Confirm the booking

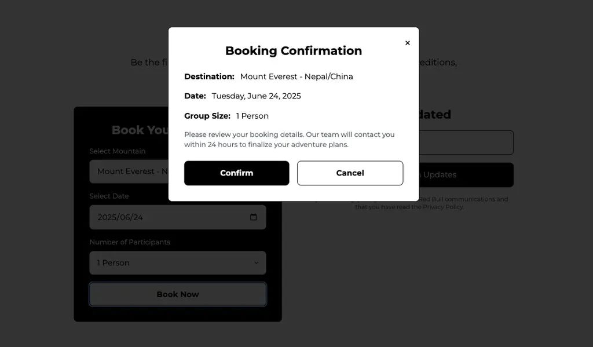point(236,173)
